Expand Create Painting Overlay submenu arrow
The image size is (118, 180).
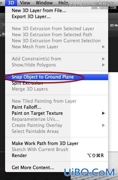103,125
